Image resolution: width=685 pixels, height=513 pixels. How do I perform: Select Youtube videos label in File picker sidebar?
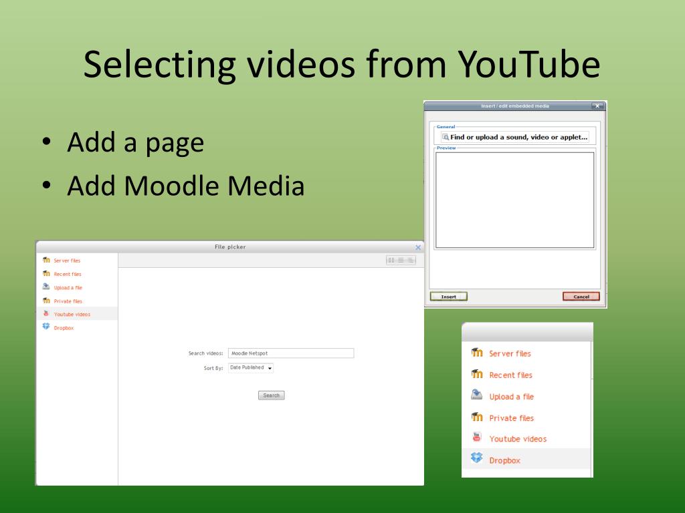coord(72,315)
